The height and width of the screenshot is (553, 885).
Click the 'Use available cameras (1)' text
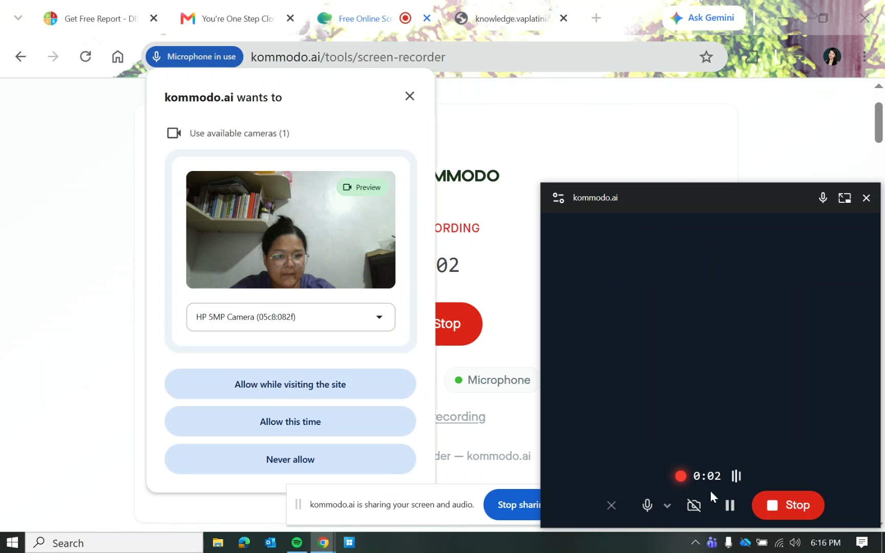(240, 133)
